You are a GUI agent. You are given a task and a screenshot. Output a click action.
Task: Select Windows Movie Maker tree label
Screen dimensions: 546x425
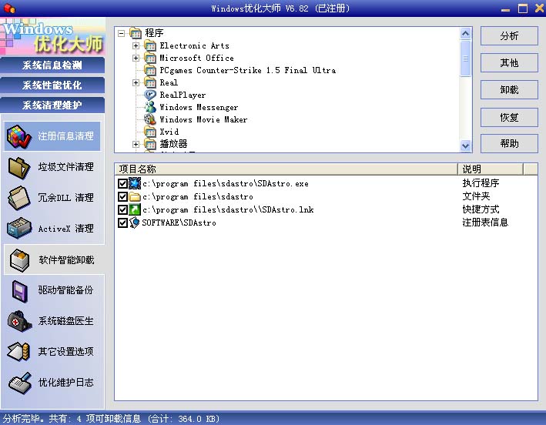pyautogui.click(x=203, y=119)
